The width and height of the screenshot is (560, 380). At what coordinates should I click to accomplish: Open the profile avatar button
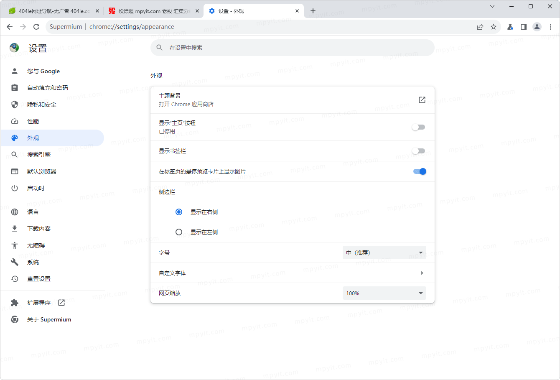(537, 27)
